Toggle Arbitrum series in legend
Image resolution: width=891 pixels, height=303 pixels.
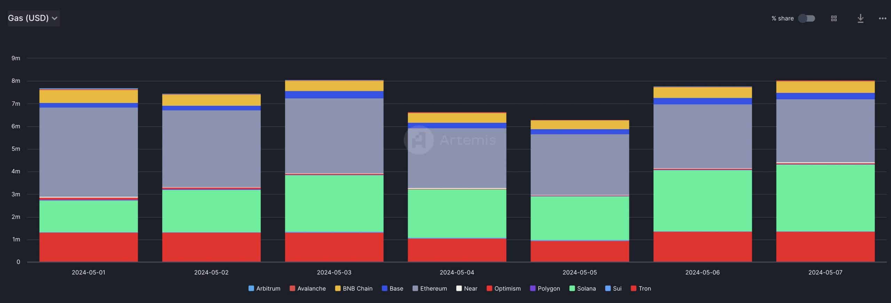(x=265, y=288)
